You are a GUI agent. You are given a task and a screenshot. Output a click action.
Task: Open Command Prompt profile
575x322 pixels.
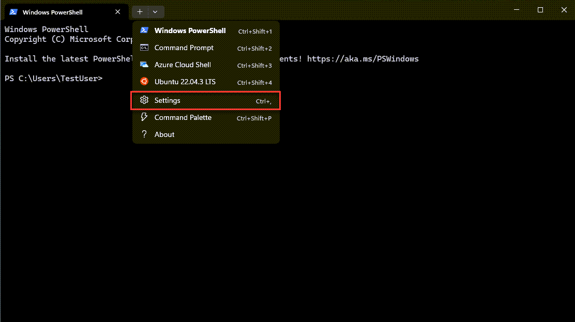(x=206, y=48)
